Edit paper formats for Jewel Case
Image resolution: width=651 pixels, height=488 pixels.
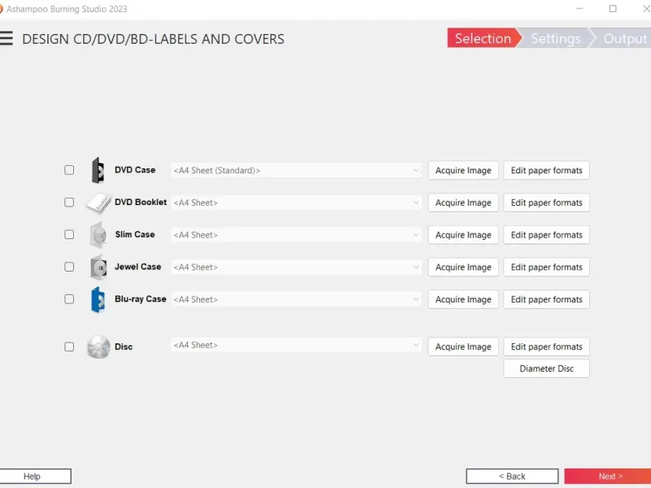coord(547,268)
